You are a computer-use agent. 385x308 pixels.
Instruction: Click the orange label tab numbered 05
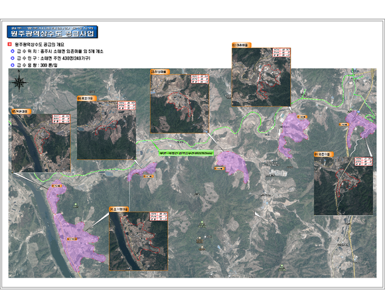pyautogui.click(x=21, y=112)
